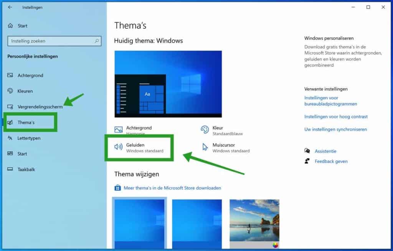
Task: Open Uw instellingen synchroniseren
Action: pyautogui.click(x=334, y=129)
